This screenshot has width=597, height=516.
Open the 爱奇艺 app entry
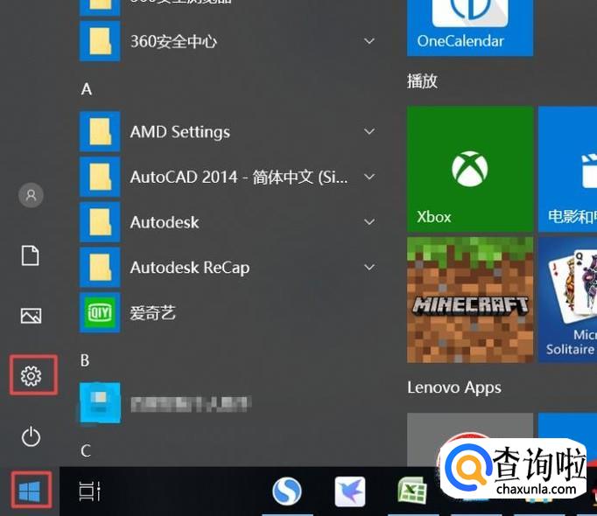tap(153, 313)
